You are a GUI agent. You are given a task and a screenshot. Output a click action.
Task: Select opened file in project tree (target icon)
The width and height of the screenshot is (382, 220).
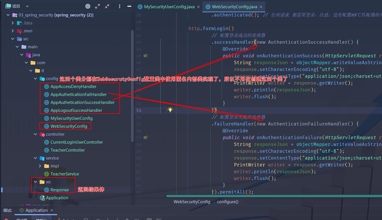coord(88,6)
